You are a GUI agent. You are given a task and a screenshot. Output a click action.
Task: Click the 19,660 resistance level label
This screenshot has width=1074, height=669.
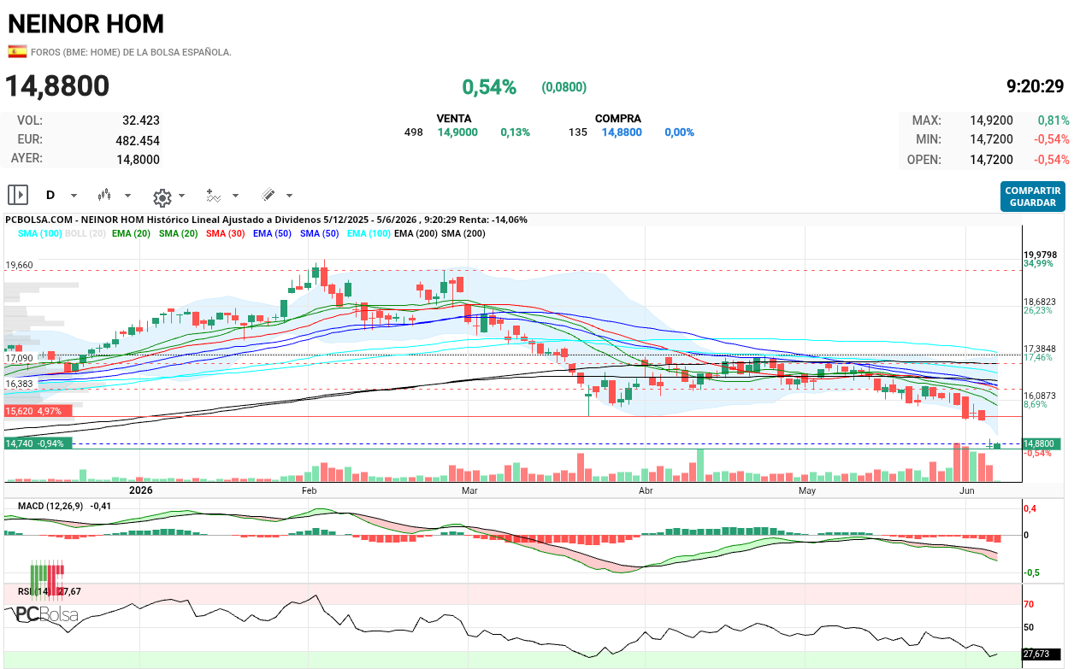coord(20,266)
